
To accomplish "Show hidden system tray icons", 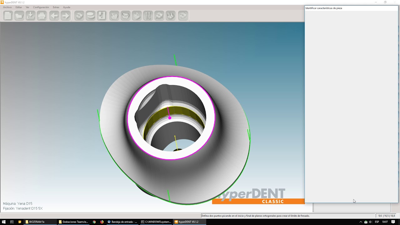I will point(361,222).
